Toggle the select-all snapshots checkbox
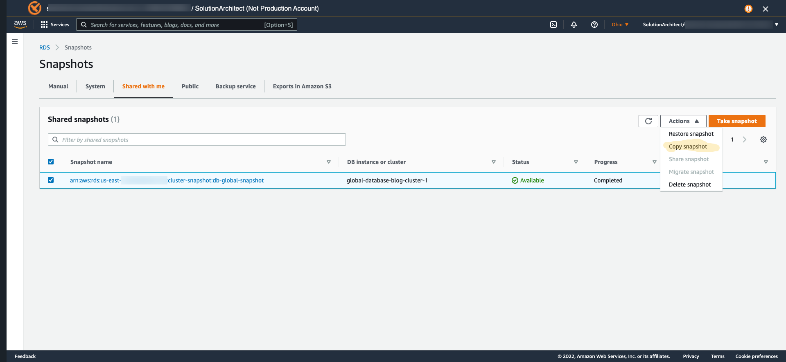This screenshot has width=786, height=362. [51, 162]
